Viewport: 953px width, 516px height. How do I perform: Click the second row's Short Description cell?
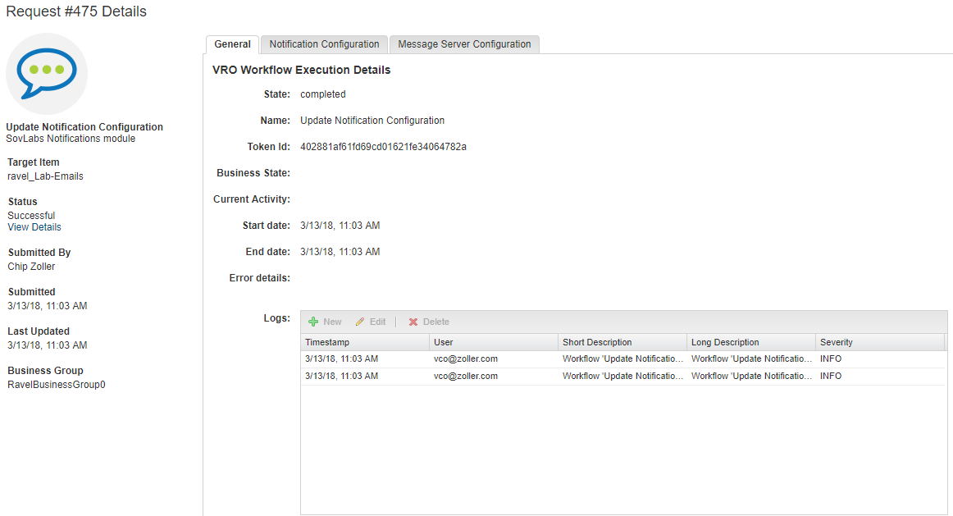click(x=622, y=377)
